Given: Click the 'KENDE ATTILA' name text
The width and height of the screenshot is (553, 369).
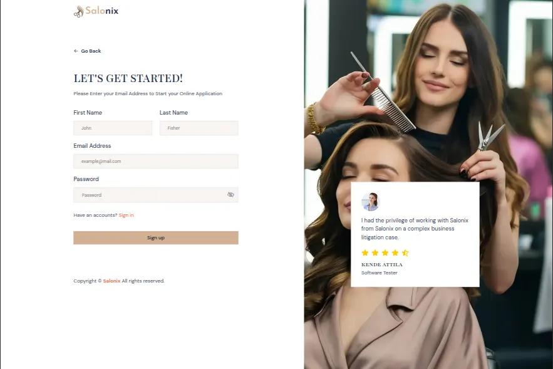Looking at the screenshot, I should point(382,264).
